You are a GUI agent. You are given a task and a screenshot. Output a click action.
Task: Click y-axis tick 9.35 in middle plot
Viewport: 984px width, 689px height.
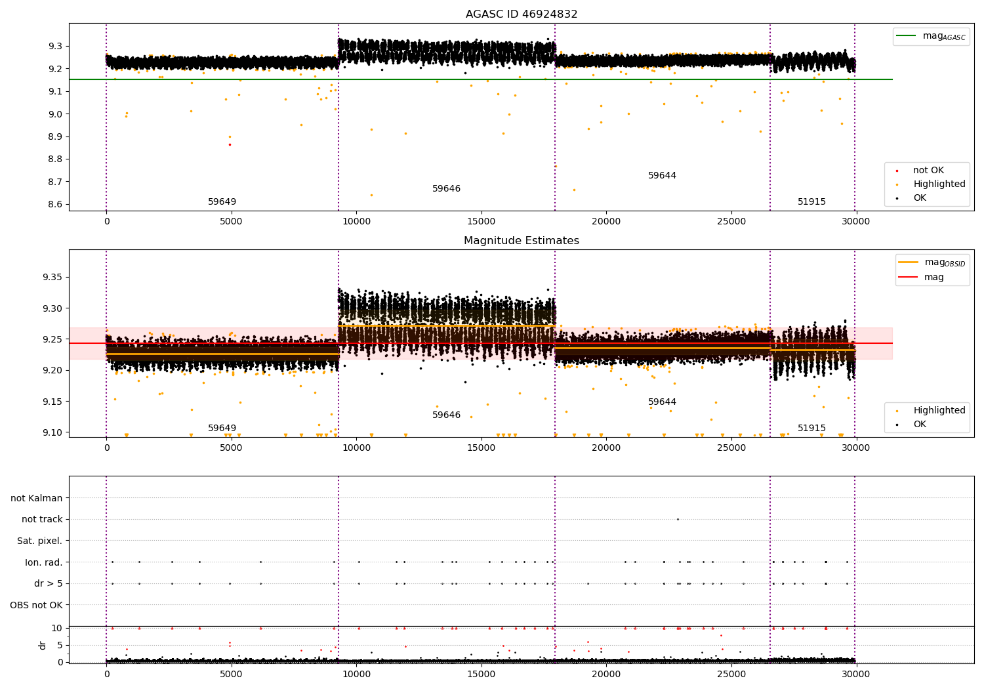[52, 278]
